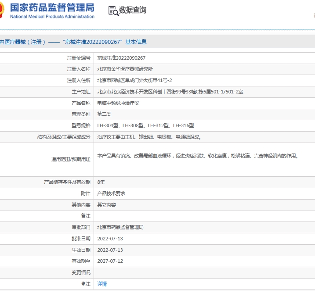The image size is (315, 293).
Task: Select the 生效日期 value 2022-07-13
Action: [110, 250]
